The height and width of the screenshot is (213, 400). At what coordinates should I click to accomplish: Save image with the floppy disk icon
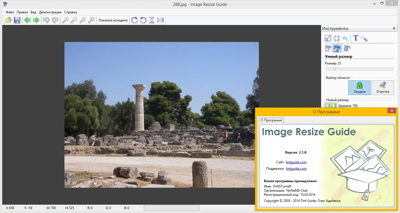coord(17,20)
